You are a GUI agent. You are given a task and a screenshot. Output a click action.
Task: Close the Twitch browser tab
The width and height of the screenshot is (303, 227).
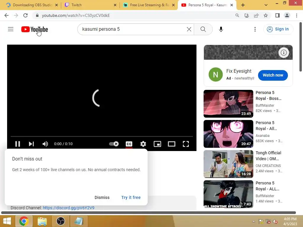(x=115, y=5)
